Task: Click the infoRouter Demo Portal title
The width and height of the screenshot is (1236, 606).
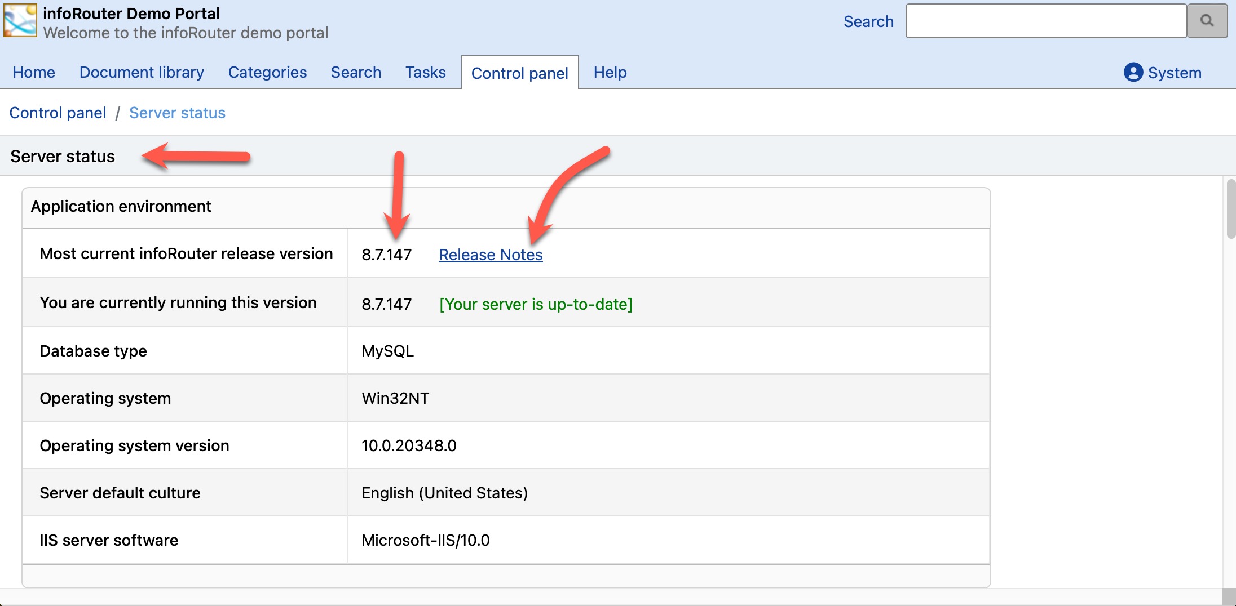Action: (131, 13)
